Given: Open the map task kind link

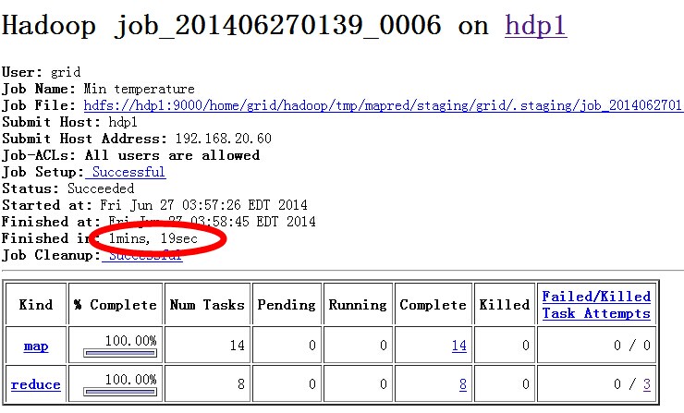Looking at the screenshot, I should [x=36, y=346].
